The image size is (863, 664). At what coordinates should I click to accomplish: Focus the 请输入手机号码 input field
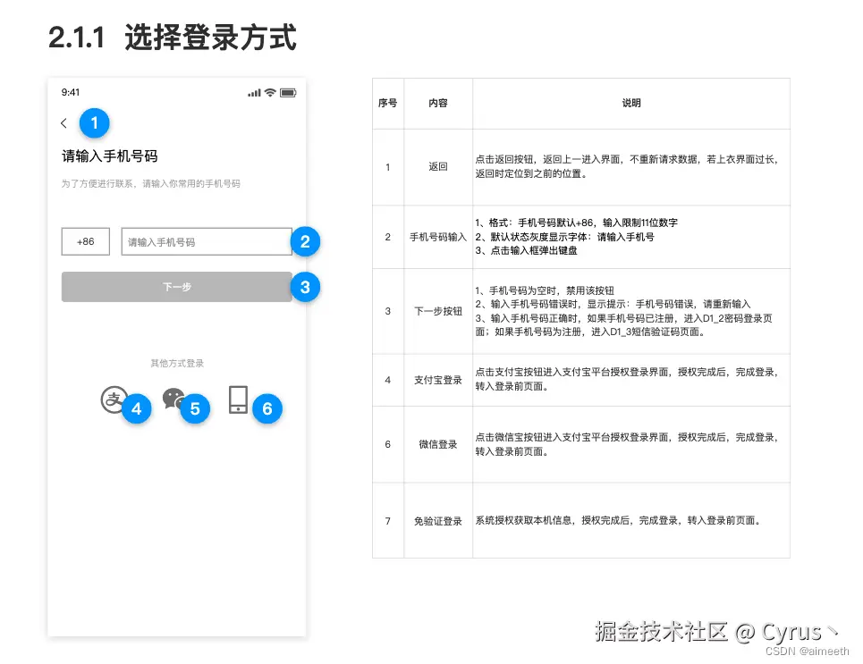click(207, 241)
